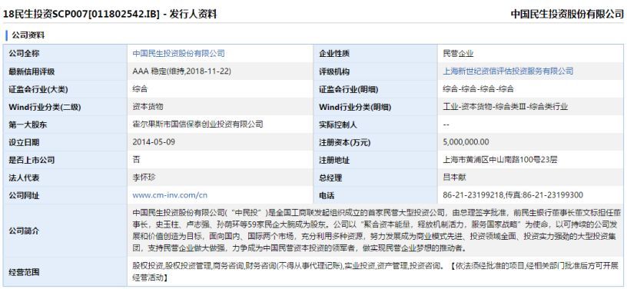The width and height of the screenshot is (627, 289).
Task: Select the 企业性质 label cell
Action: click(376, 54)
